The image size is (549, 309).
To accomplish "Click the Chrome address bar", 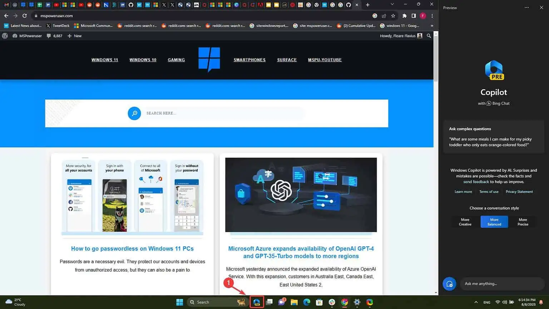I will [x=200, y=16].
